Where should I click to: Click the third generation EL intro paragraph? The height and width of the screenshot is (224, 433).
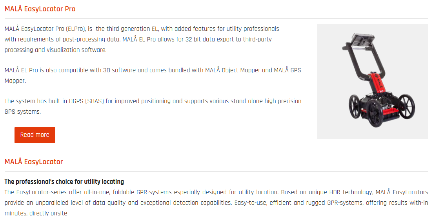[142, 39]
